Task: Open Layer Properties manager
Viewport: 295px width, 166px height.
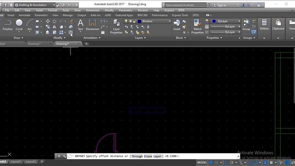Action: [116, 27]
